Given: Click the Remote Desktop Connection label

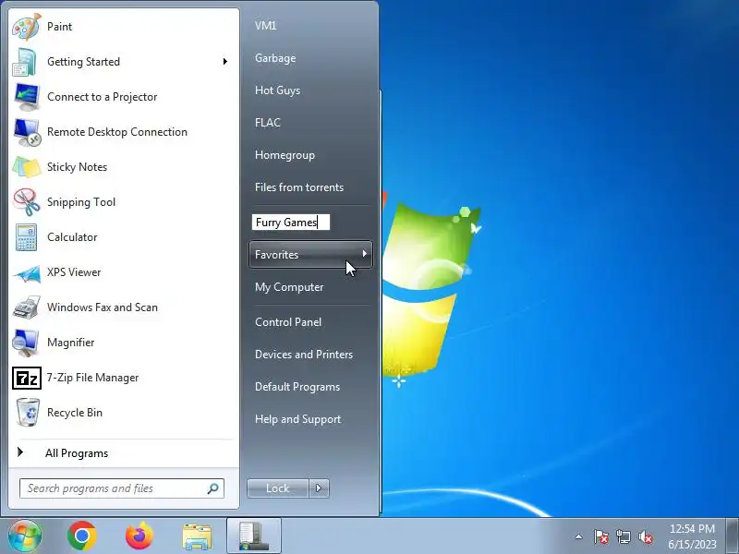Looking at the screenshot, I should pos(117,132).
